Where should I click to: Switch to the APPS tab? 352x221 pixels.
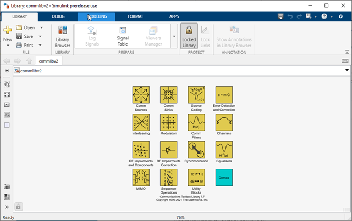pos(174,16)
